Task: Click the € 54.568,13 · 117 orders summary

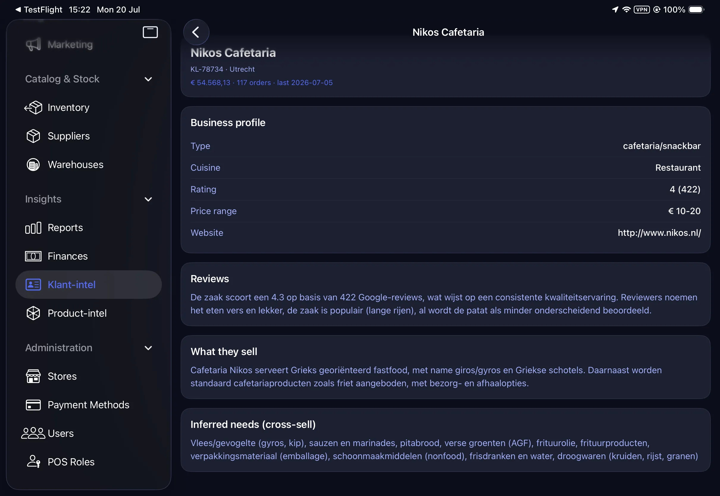Action: [x=262, y=83]
